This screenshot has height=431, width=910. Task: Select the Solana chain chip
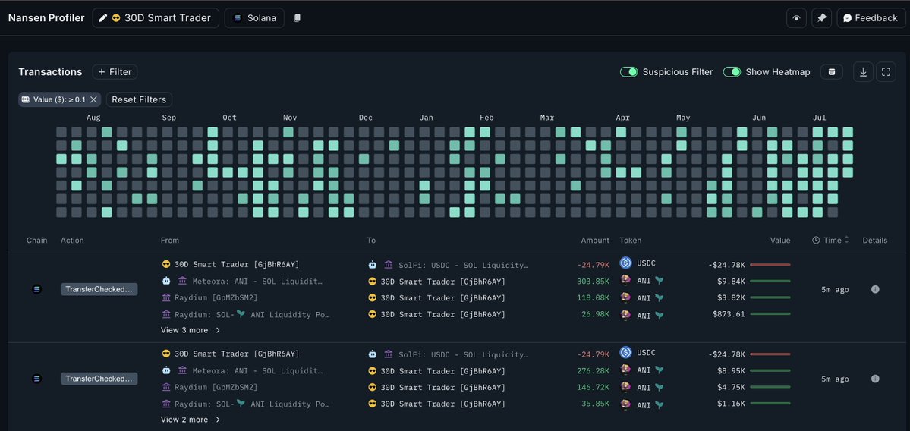[254, 18]
